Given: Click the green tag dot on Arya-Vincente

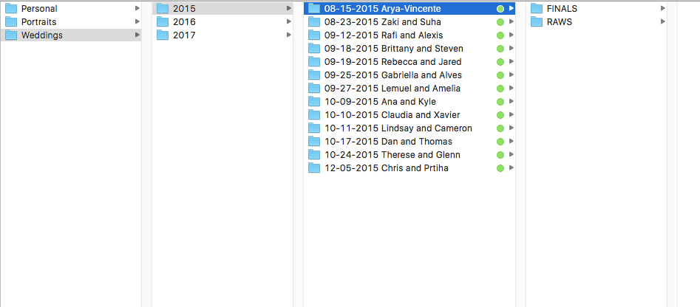Looking at the screenshot, I should [x=500, y=8].
